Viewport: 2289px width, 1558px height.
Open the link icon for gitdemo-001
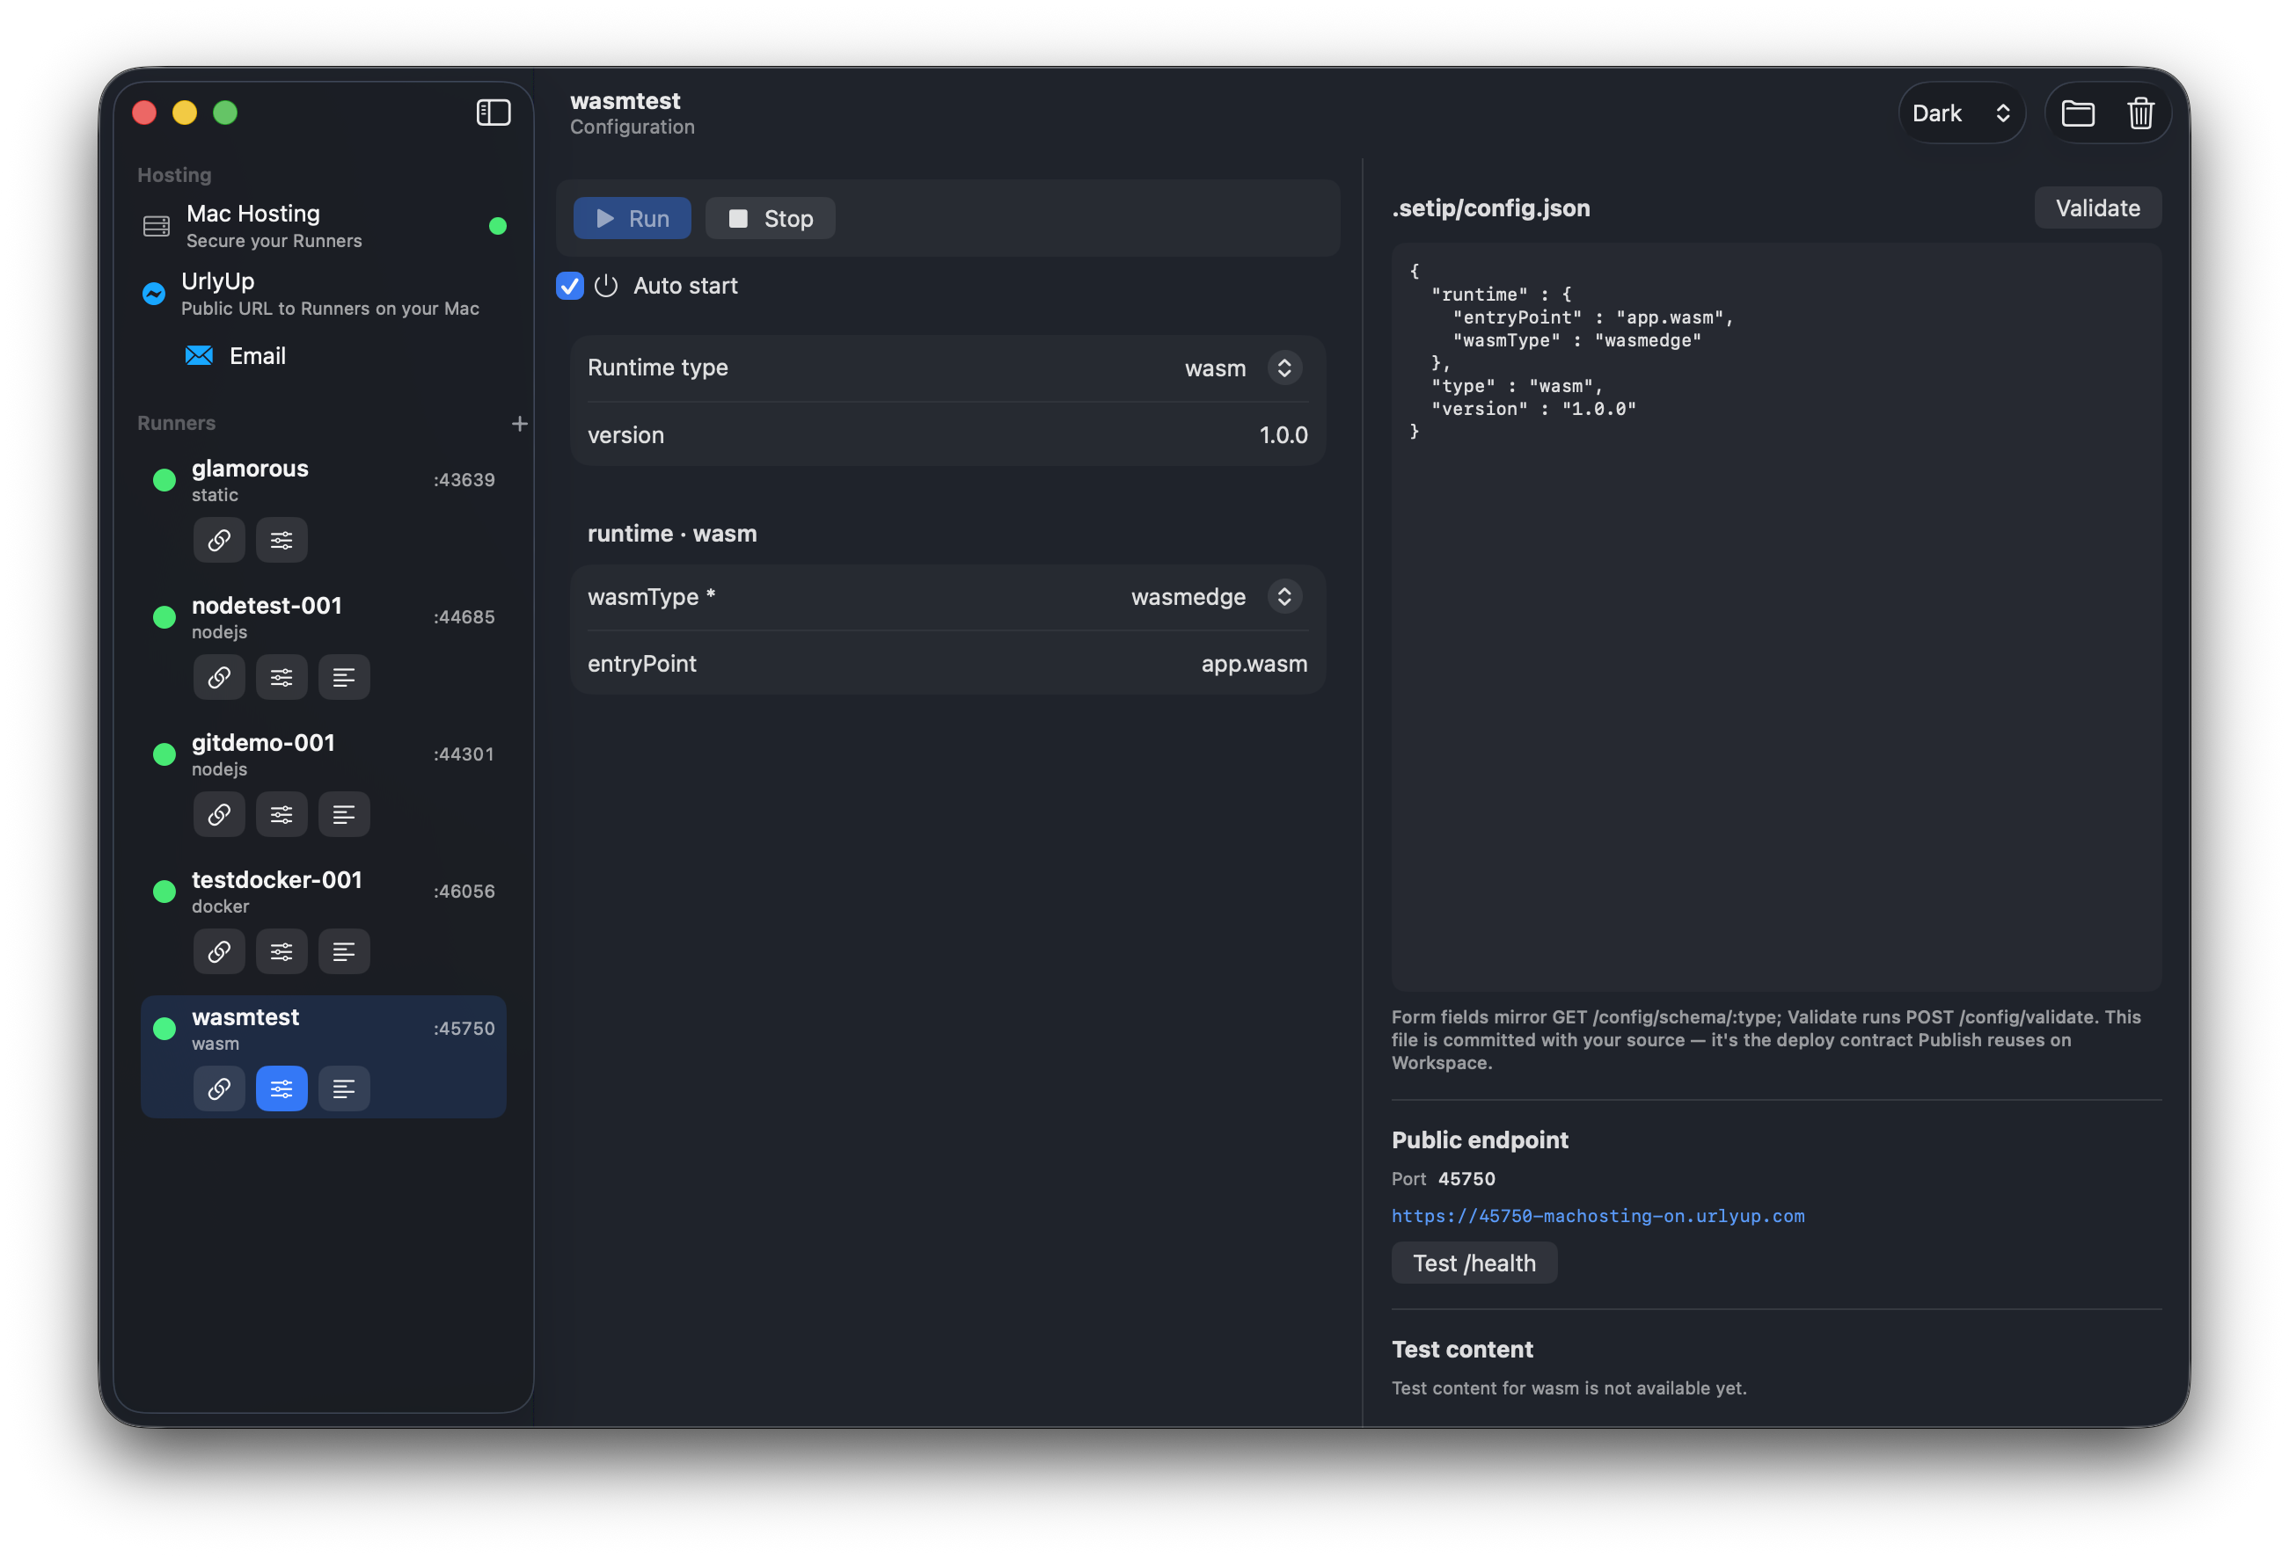coord(219,814)
